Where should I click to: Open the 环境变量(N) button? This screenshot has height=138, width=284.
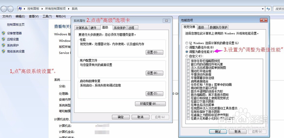coord(150,104)
